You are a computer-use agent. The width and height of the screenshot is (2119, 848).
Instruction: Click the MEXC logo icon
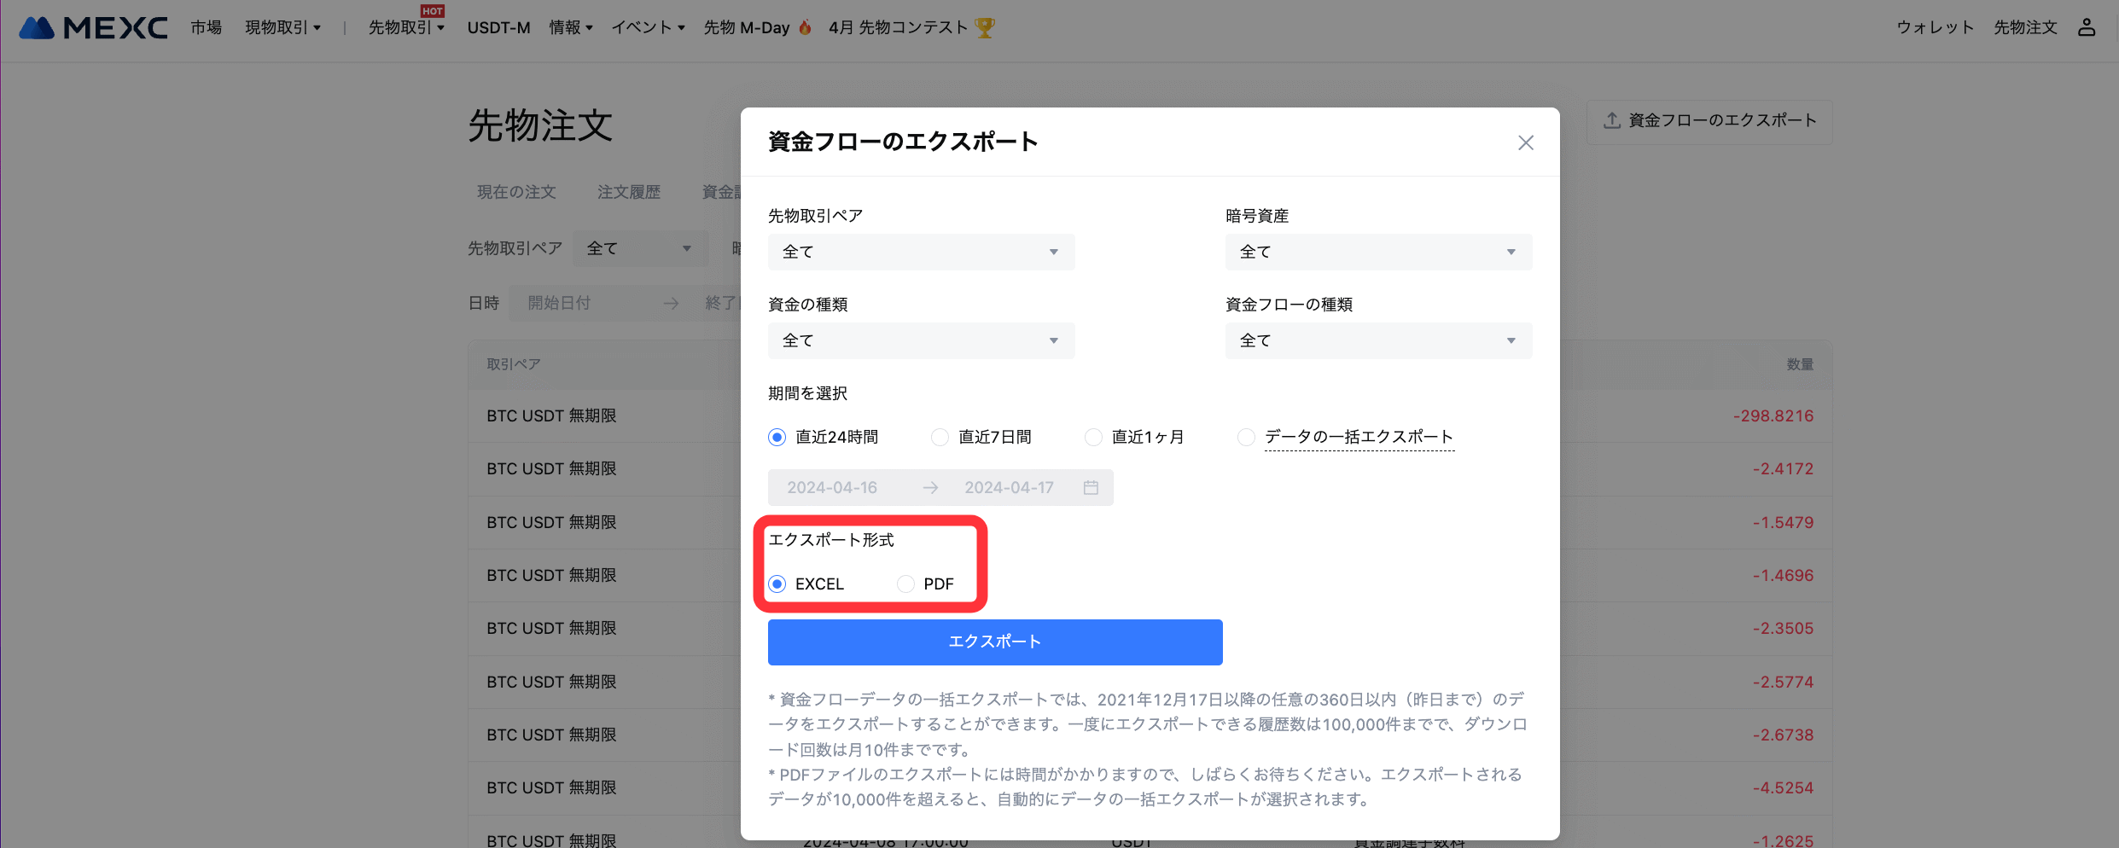click(x=37, y=28)
